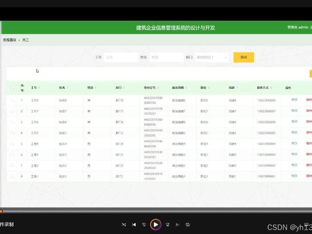Image resolution: width=312 pixels, height=234 pixels.
Task: Click 修改 edit link for 工号7 row
Action: tap(294, 110)
